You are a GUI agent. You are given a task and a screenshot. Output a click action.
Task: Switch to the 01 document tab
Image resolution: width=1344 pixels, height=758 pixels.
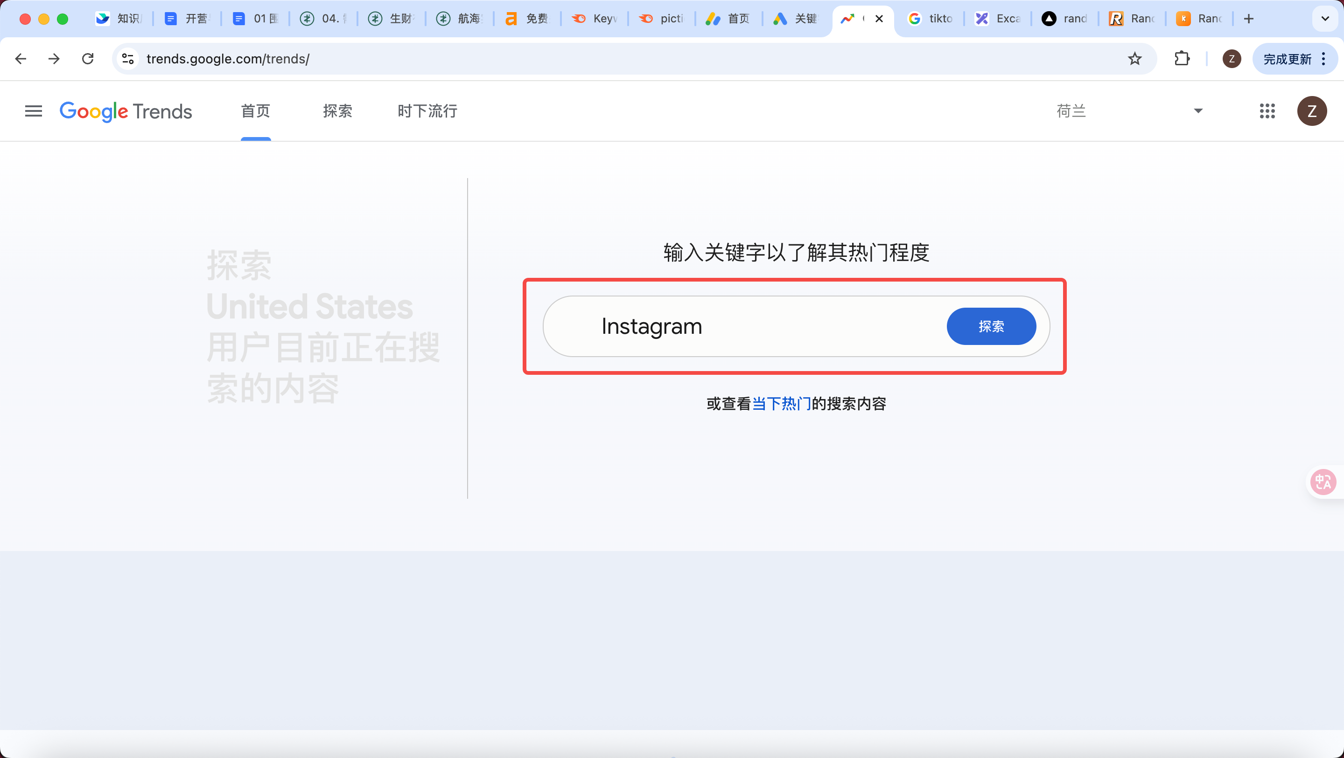256,19
